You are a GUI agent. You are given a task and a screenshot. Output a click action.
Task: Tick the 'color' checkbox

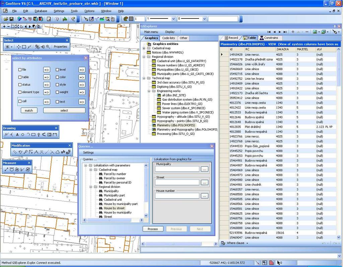(57, 77)
